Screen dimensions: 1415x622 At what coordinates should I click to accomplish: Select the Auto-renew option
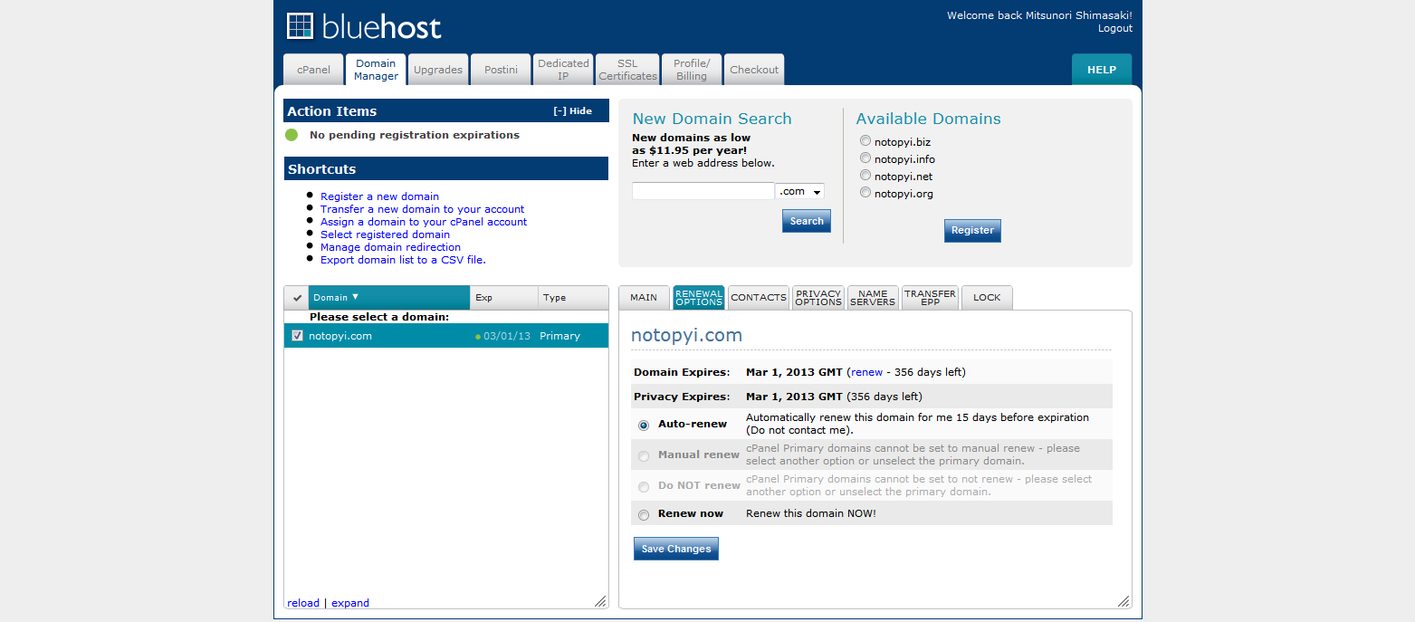tap(644, 425)
